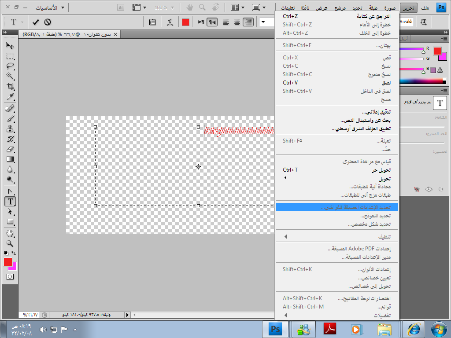Select the Gradient tool
Screen dimensions: 451x338
(10, 159)
